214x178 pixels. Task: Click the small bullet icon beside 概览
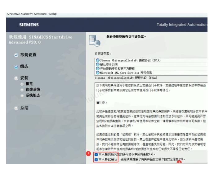[x=22, y=84]
